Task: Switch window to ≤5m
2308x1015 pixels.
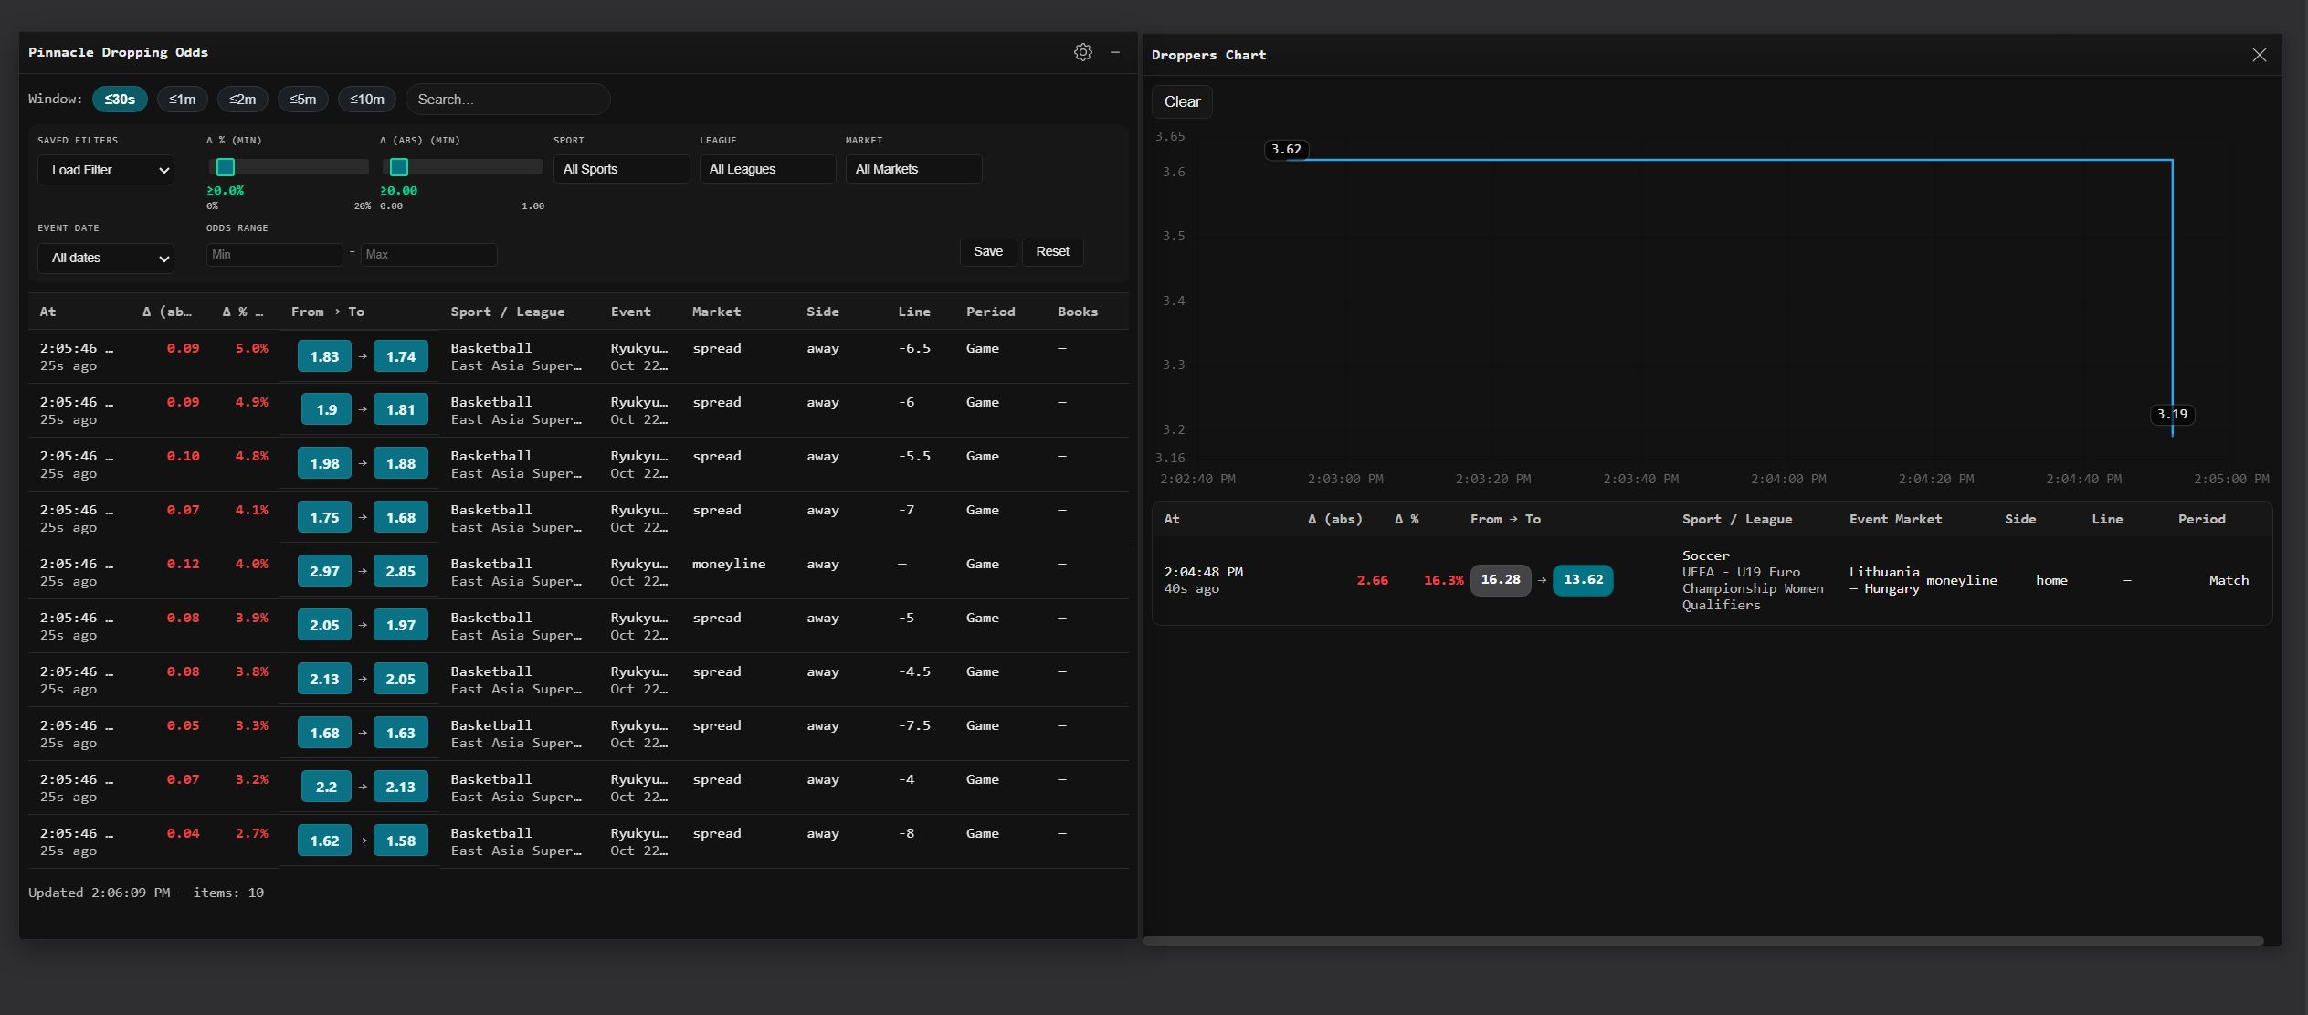Action: coord(302,100)
